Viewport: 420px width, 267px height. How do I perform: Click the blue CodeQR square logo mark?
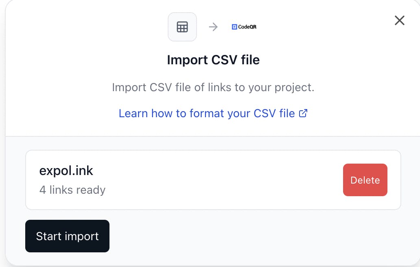coord(234,27)
